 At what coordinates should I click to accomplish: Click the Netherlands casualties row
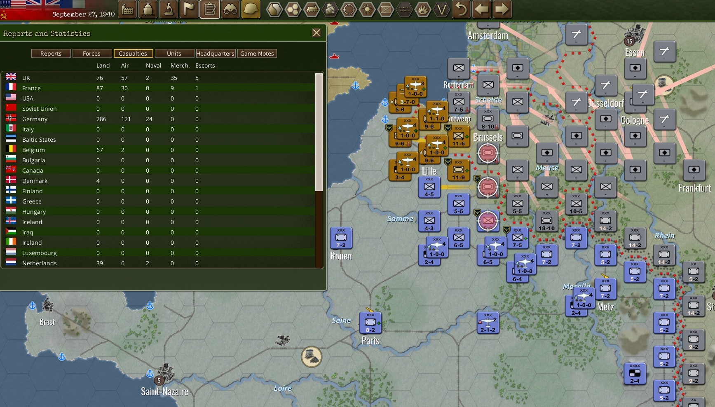(x=159, y=263)
